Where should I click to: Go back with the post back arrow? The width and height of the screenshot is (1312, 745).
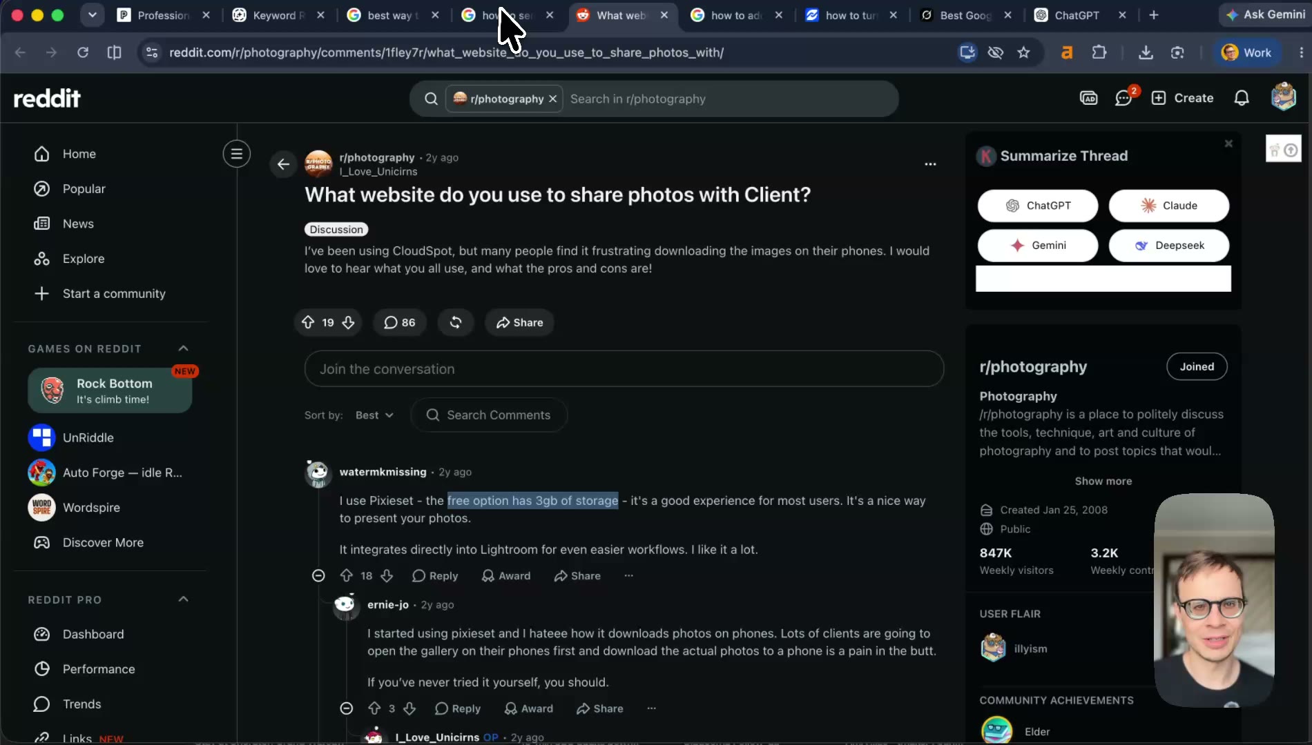coord(283,164)
